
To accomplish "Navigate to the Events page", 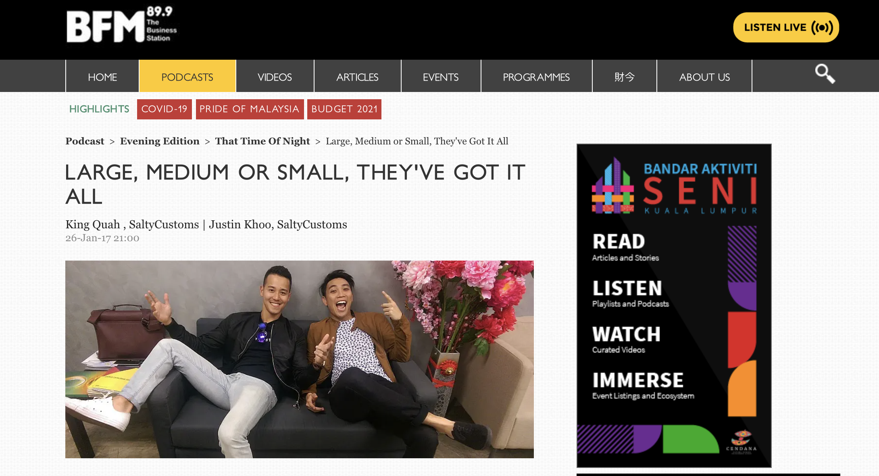I will coord(441,76).
